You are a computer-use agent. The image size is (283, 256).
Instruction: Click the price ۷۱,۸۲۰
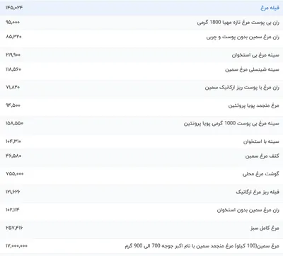click(x=13, y=87)
